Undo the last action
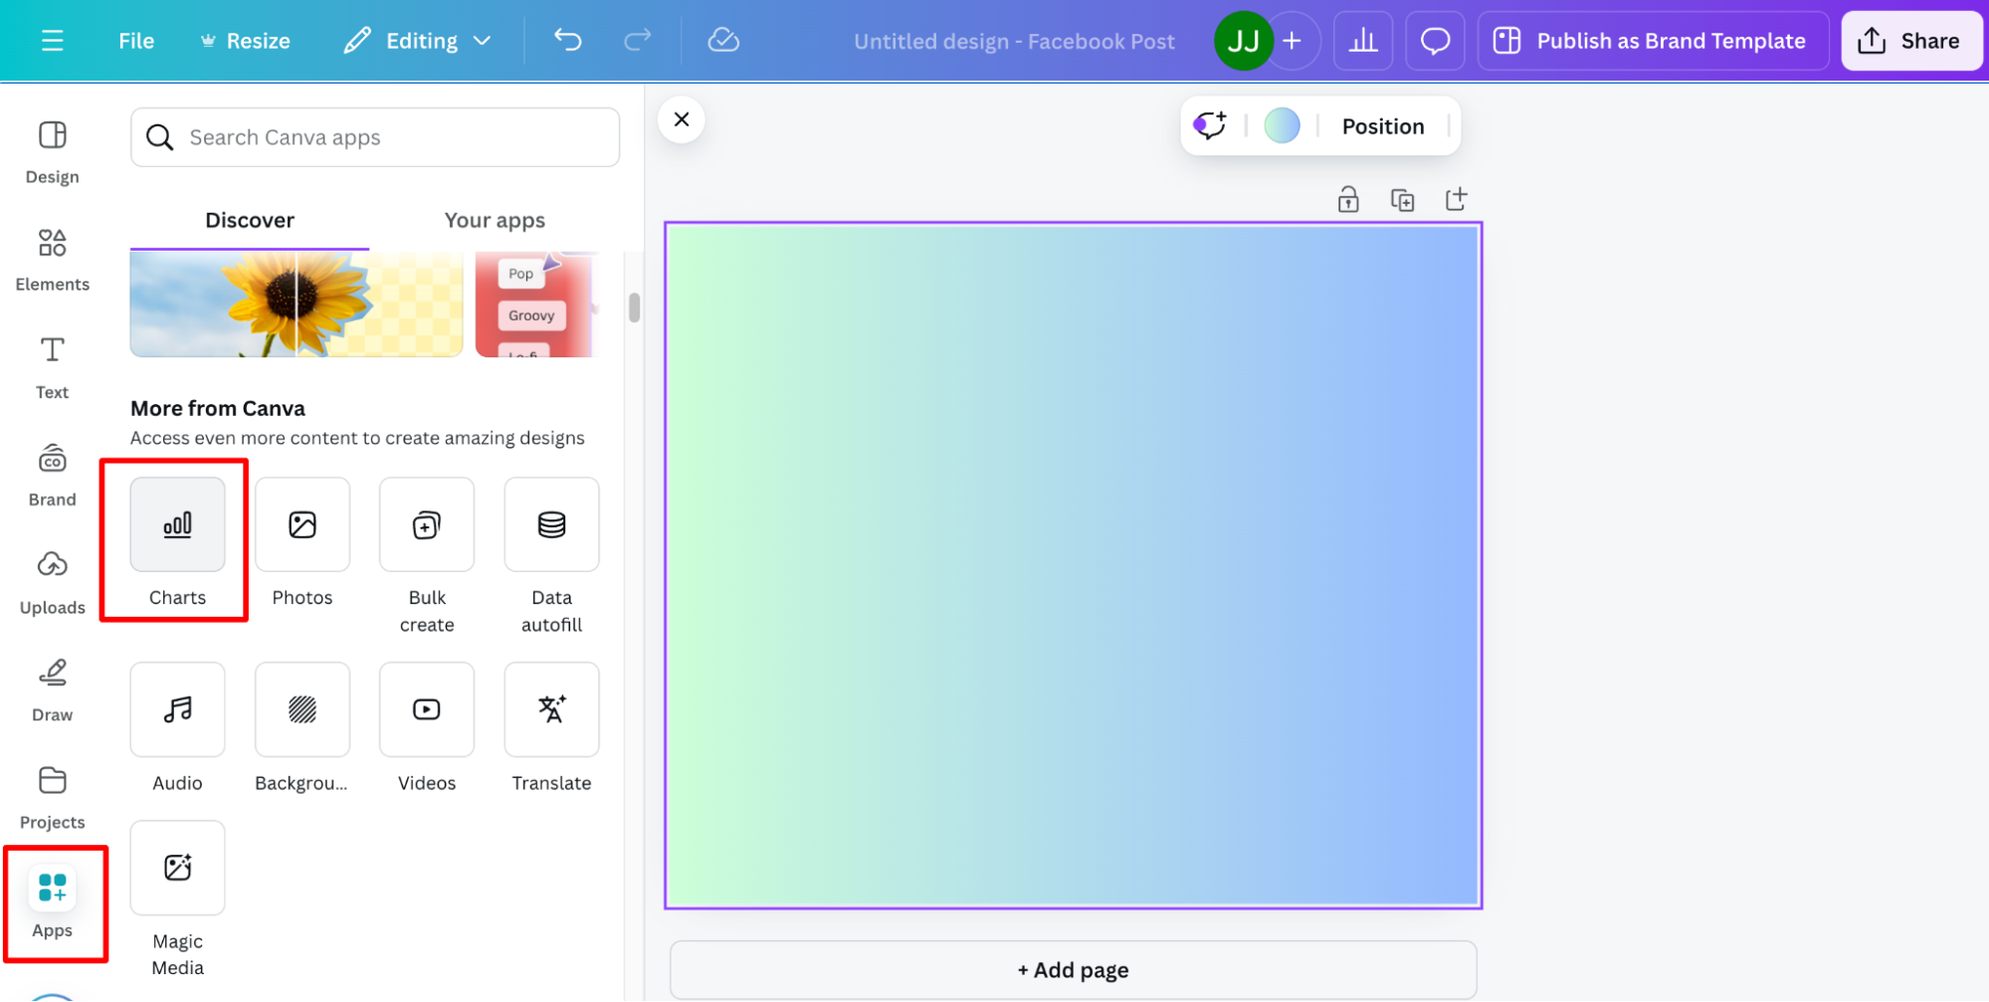 (568, 40)
